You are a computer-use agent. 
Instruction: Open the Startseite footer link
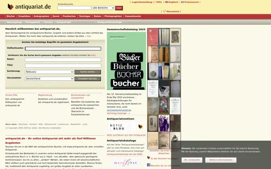23,124
